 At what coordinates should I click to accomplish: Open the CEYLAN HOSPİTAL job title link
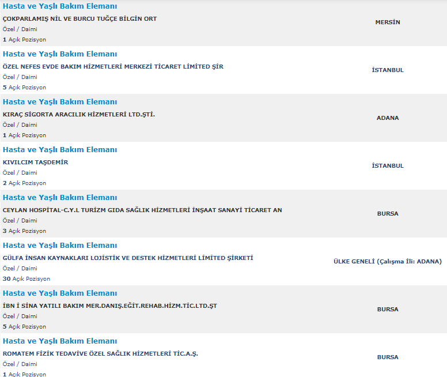[x=60, y=198]
